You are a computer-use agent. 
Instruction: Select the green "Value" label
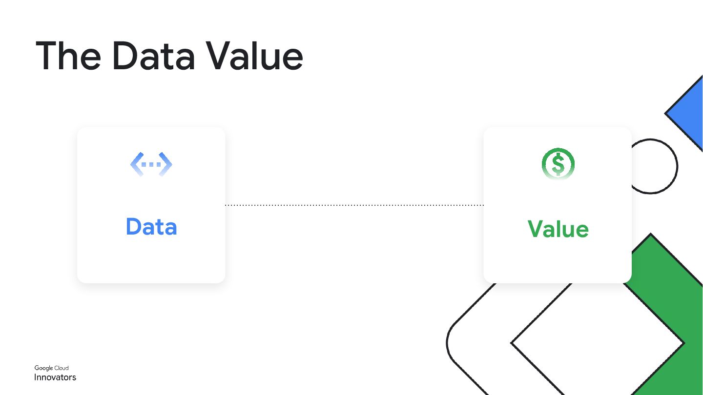click(558, 229)
